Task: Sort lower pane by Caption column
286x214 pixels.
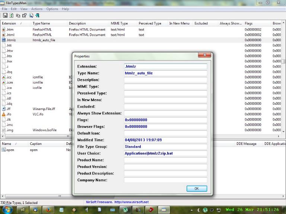Action: (46, 143)
